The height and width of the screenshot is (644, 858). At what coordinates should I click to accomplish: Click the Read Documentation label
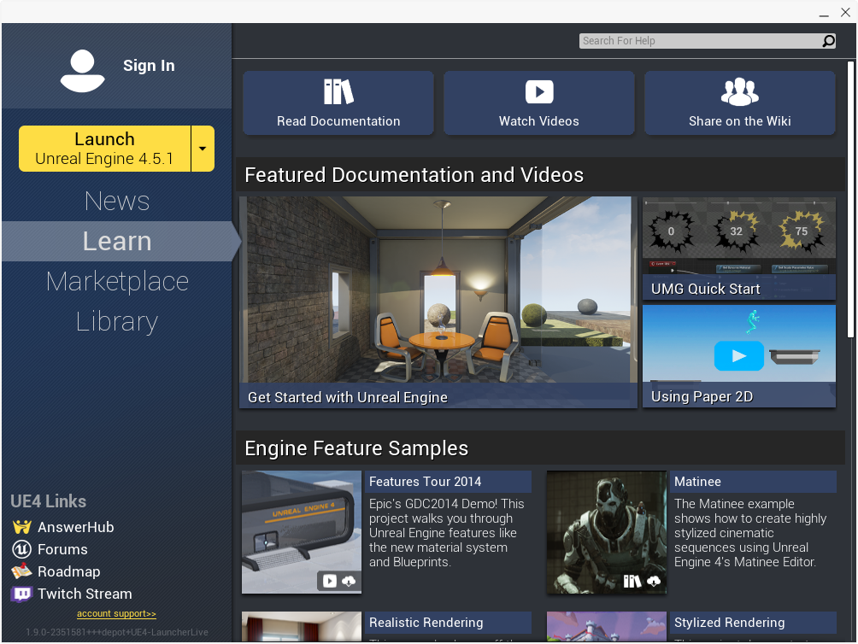338,121
